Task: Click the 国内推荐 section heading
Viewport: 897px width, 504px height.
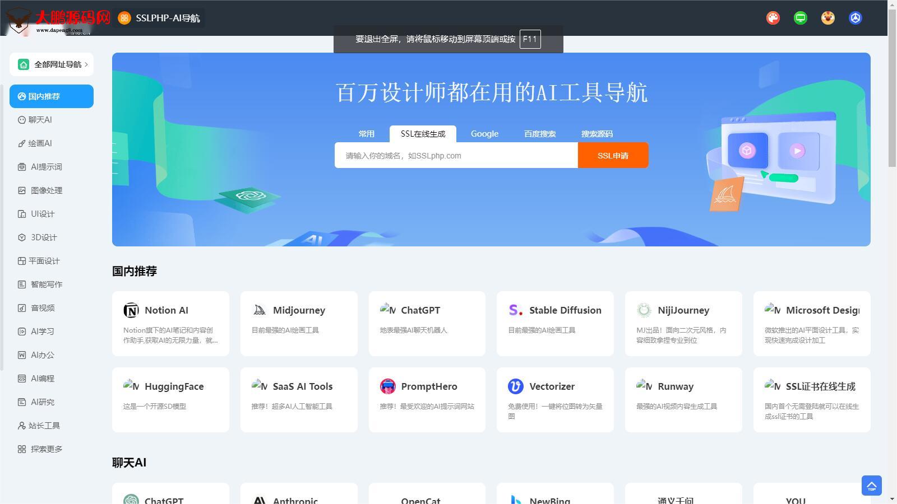Action: click(x=135, y=271)
